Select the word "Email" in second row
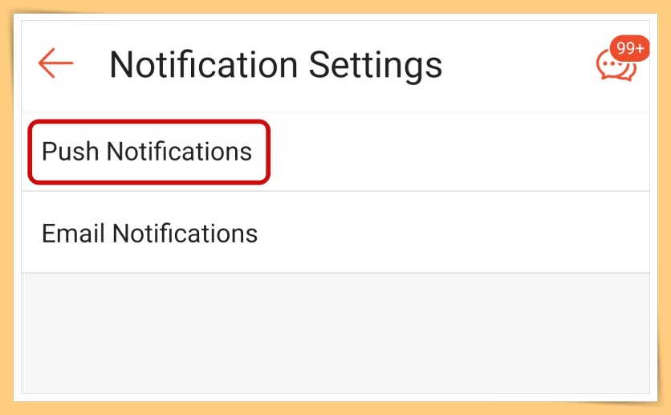The width and height of the screenshot is (671, 415). coord(73,234)
